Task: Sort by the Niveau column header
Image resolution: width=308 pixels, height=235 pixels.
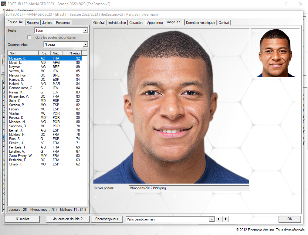Action: tap(72, 53)
